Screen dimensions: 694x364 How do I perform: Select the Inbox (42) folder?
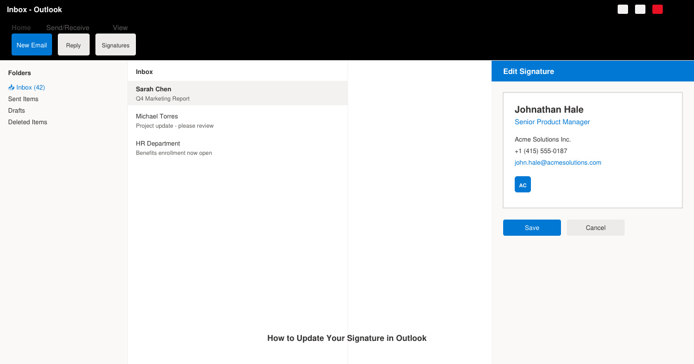[27, 87]
